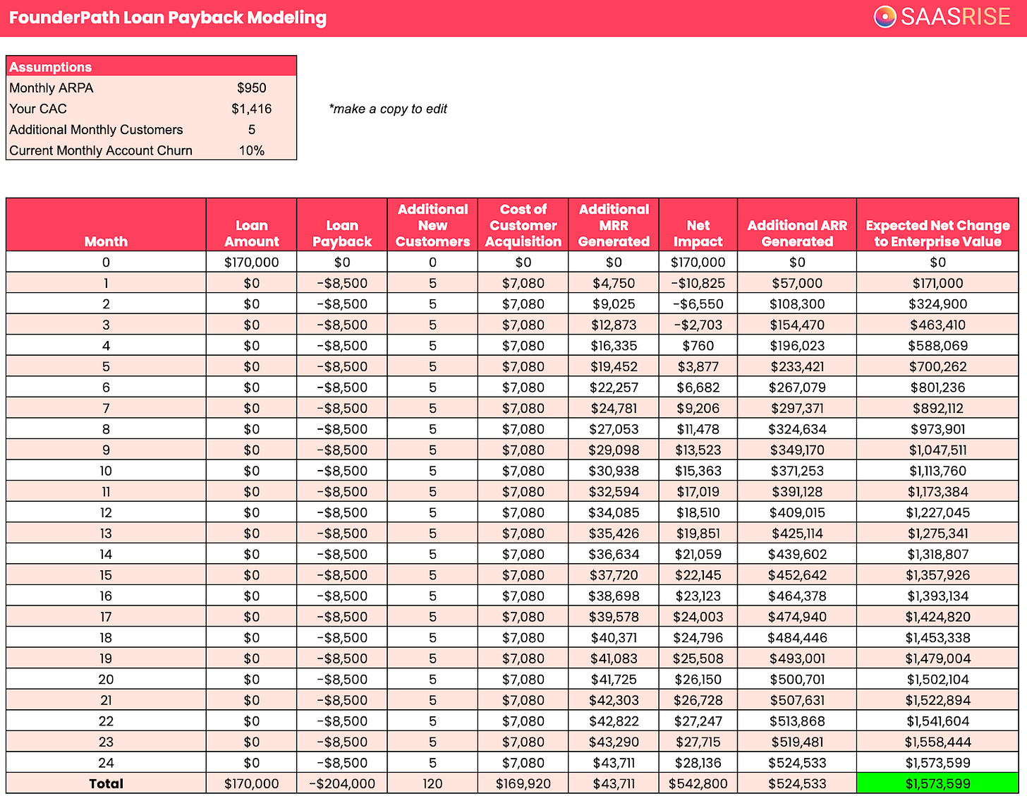Select the total new customers 120 cell
The width and height of the screenshot is (1027, 801).
tap(432, 783)
